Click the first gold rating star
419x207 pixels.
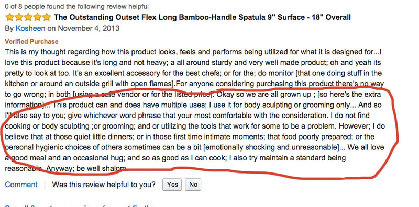click(9, 17)
